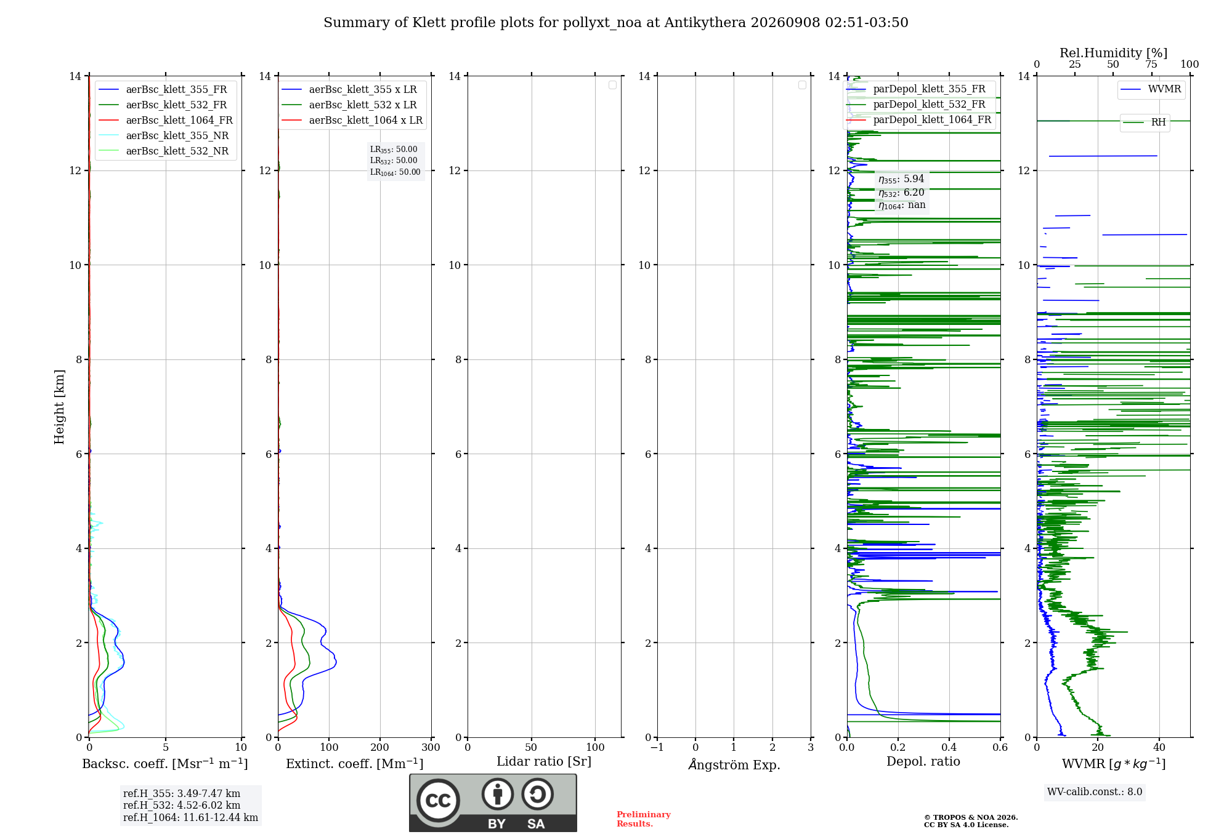Viewport: 1232px width, 837px height.
Task: Click the LR1064: 50.00 annotation
Action: [x=395, y=172]
